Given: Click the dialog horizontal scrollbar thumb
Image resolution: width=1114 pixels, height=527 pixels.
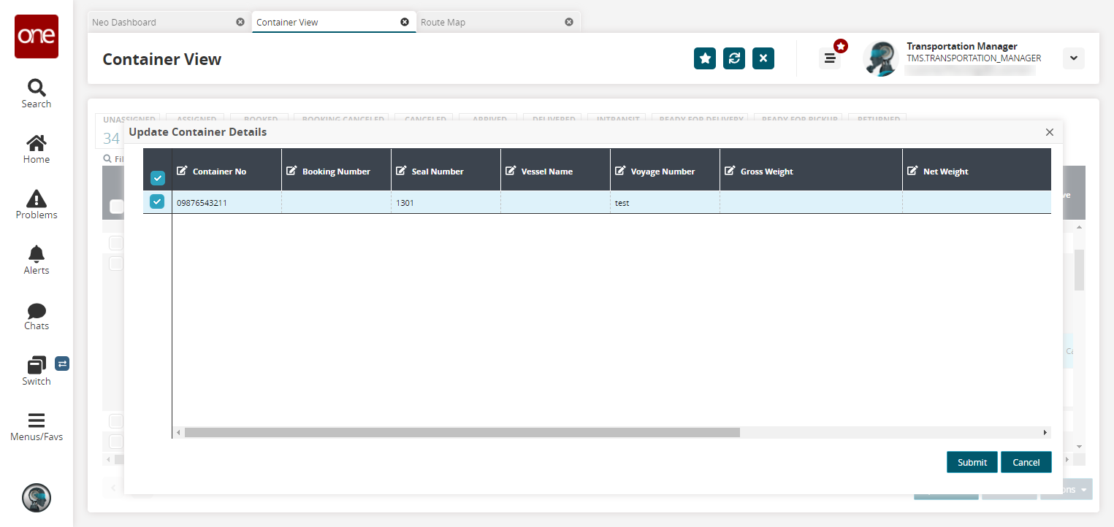Looking at the screenshot, I should (462, 433).
